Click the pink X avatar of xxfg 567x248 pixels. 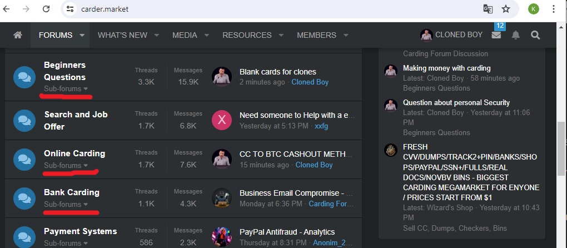pyautogui.click(x=221, y=120)
